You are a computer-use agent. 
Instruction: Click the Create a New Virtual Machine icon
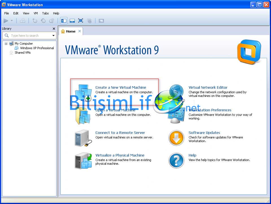click(x=84, y=94)
